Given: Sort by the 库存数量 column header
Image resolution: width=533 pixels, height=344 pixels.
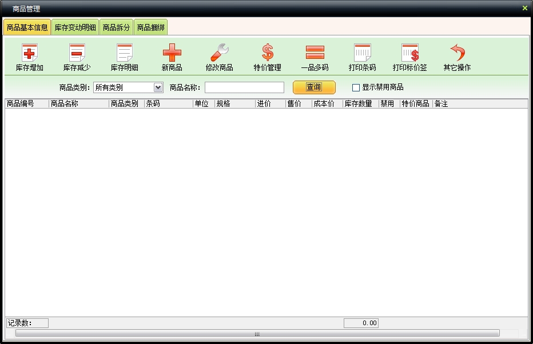Looking at the screenshot, I should pos(358,104).
